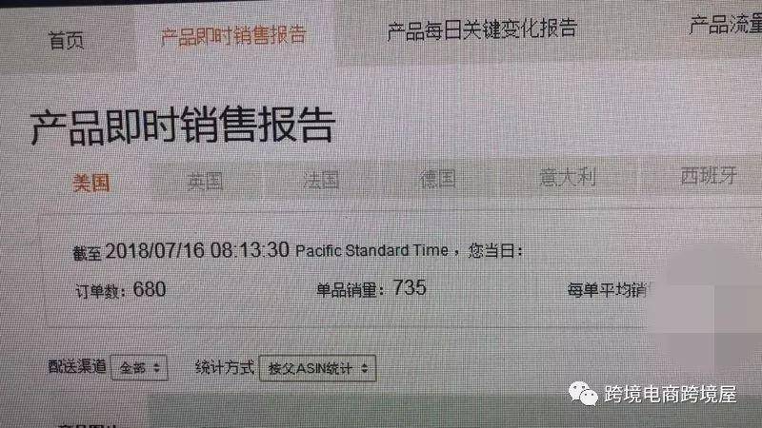Screen dimensions: 762x428
Task: Select the orange 产品即时销售报告 navigation tab
Action: pos(233,35)
